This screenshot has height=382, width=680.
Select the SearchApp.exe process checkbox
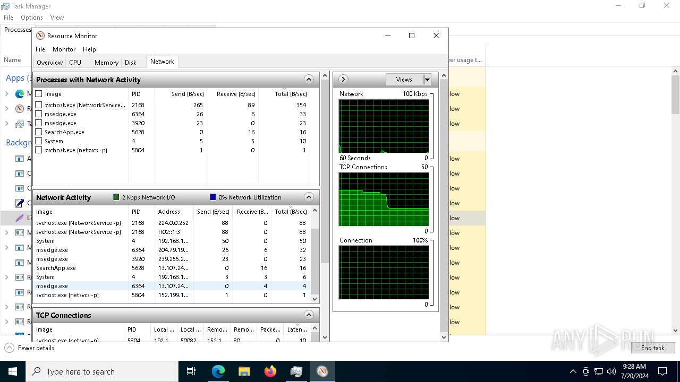coord(39,132)
